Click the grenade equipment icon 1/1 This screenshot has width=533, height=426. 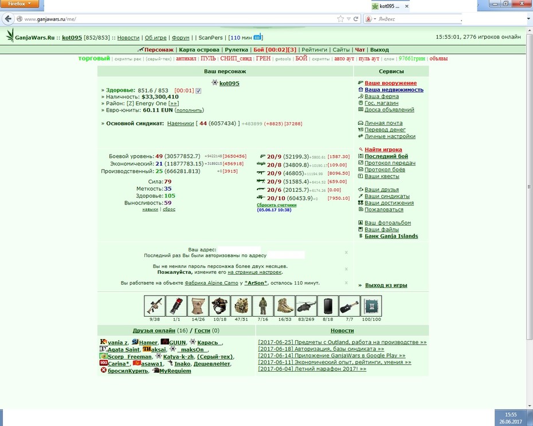click(x=177, y=306)
